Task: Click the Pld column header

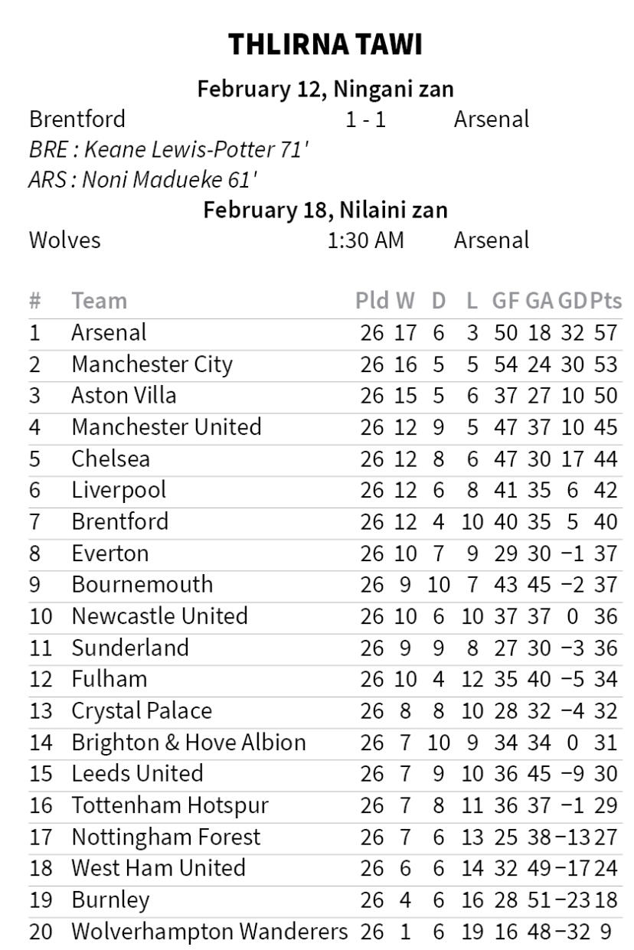Action: tap(372, 301)
